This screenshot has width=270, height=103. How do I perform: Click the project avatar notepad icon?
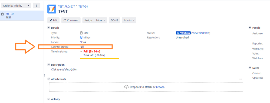coord(52,9)
